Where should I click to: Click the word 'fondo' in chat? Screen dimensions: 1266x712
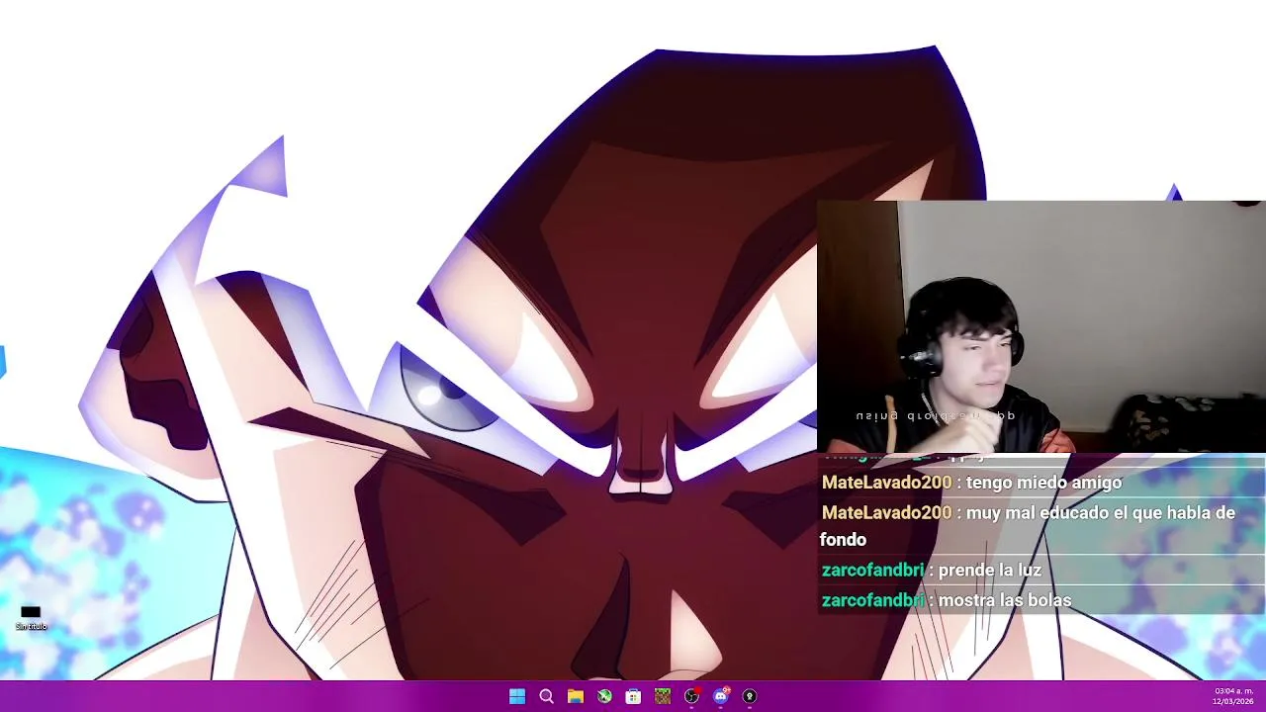point(843,540)
